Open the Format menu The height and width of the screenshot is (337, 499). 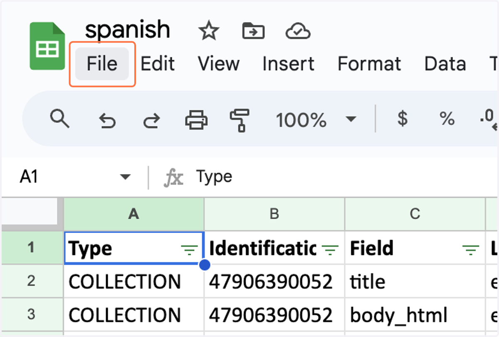click(x=369, y=64)
